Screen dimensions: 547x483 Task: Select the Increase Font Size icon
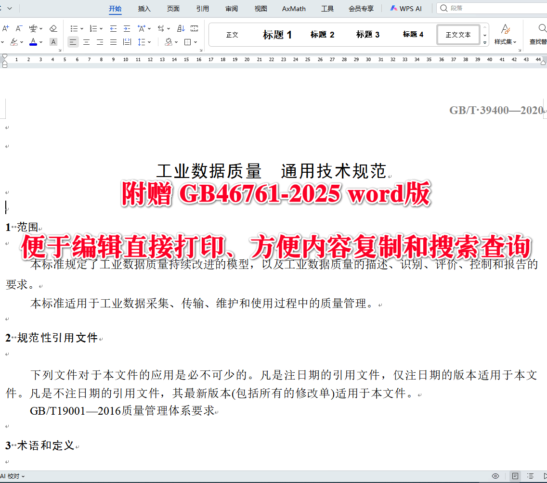click(x=5, y=28)
